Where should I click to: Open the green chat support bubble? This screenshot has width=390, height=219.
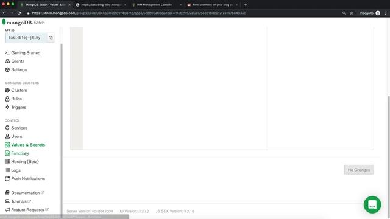(372, 205)
